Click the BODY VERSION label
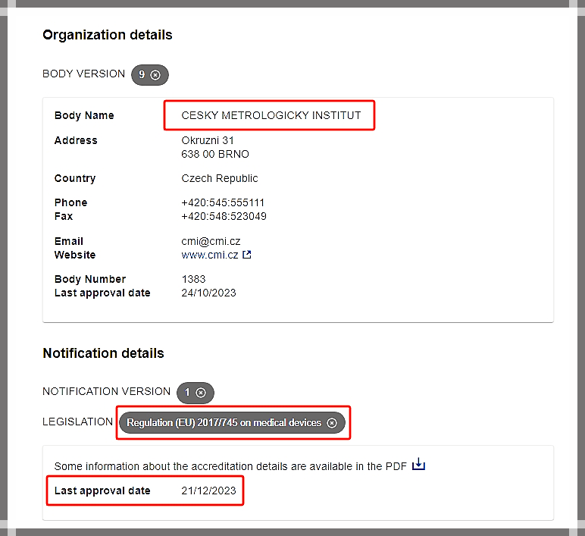The height and width of the screenshot is (536, 585). tap(83, 74)
